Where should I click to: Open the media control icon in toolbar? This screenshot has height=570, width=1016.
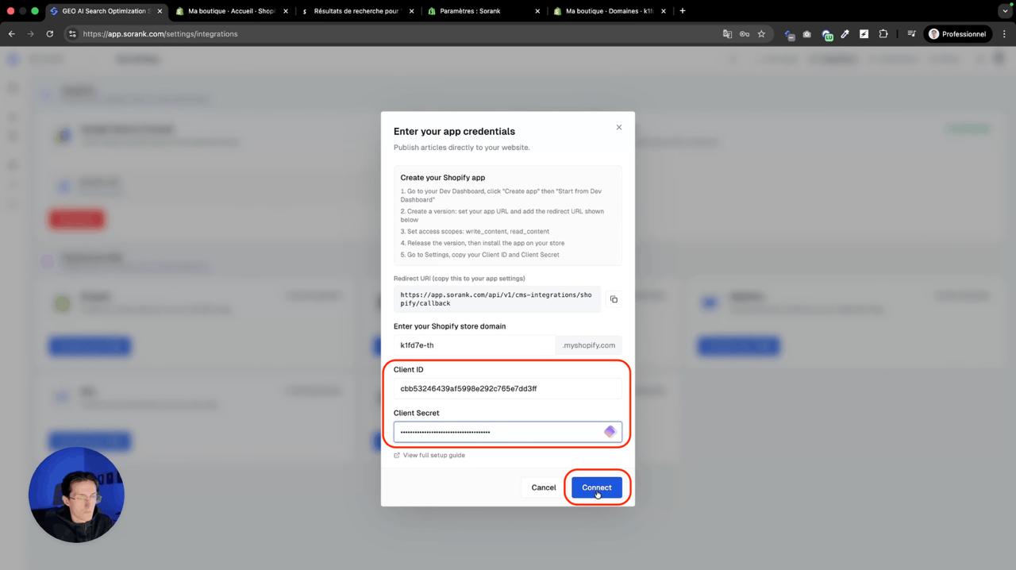911,34
